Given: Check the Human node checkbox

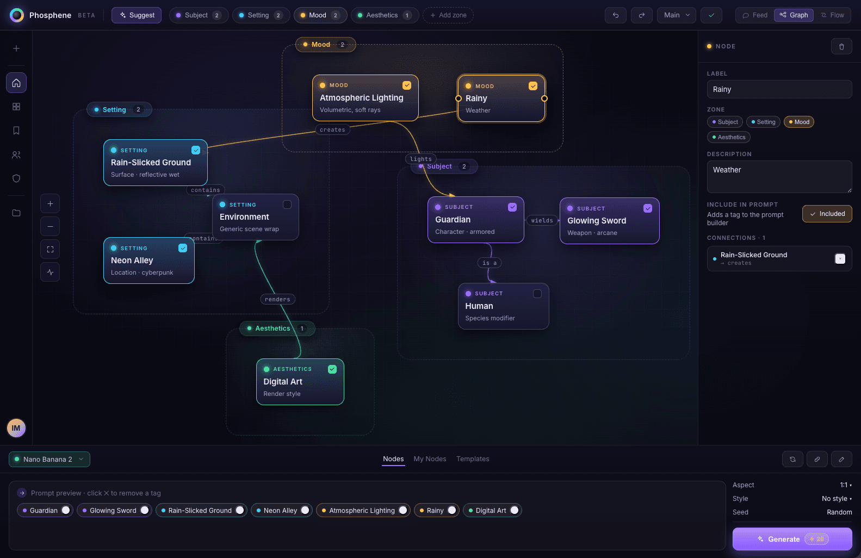Looking at the screenshot, I should pos(537,294).
